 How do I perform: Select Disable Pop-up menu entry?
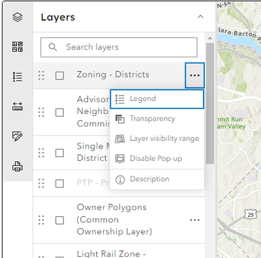(157, 158)
